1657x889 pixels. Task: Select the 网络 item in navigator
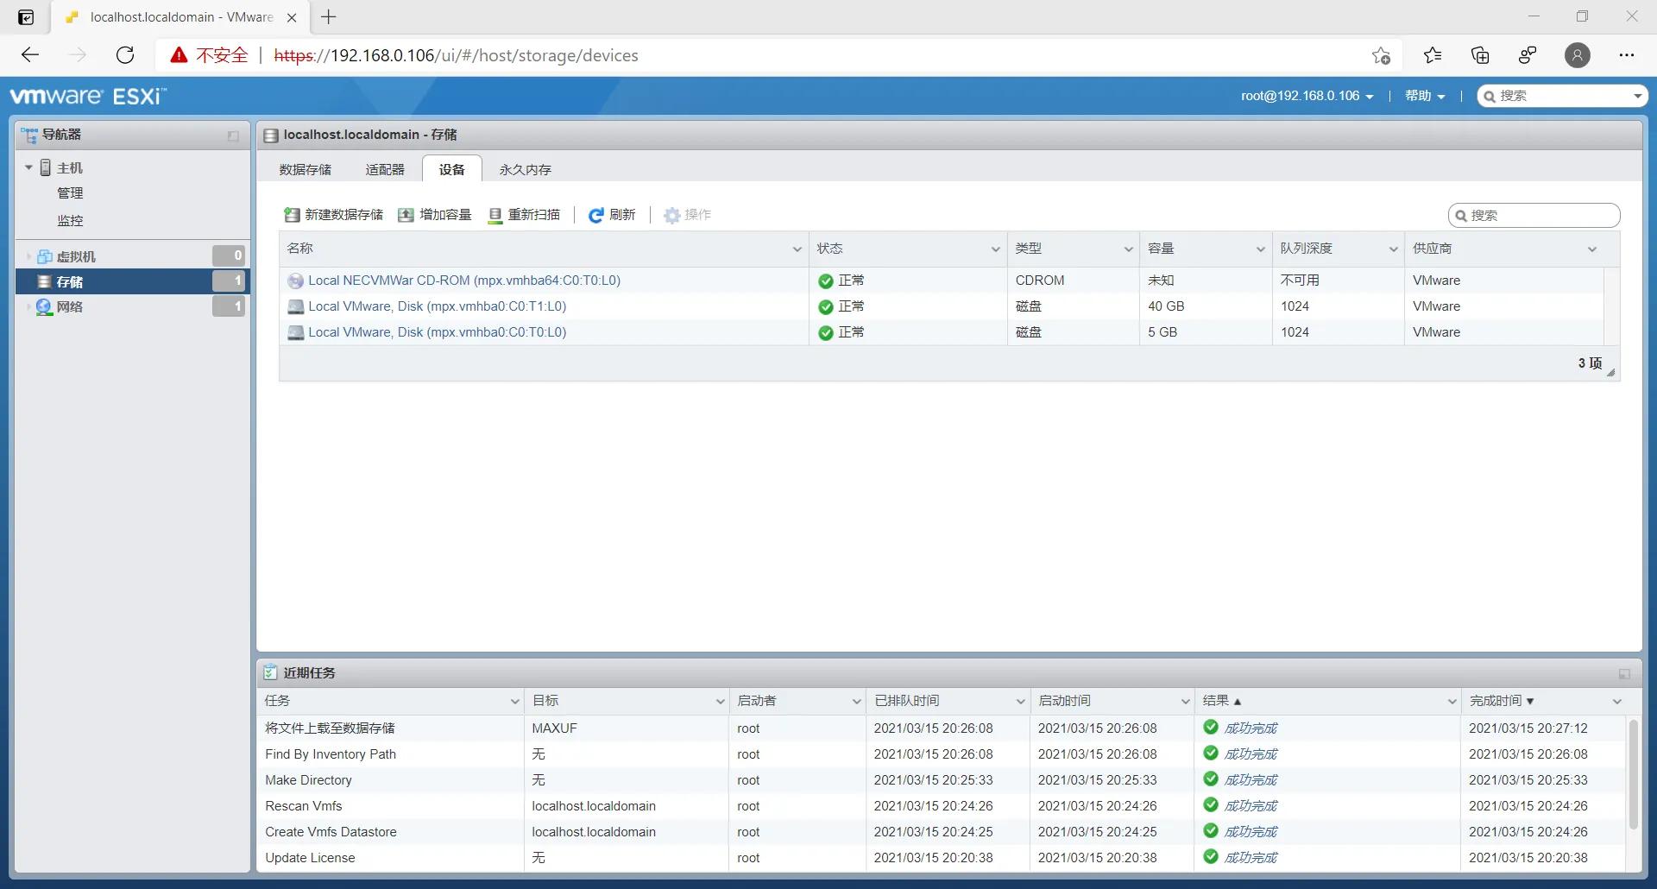[72, 306]
